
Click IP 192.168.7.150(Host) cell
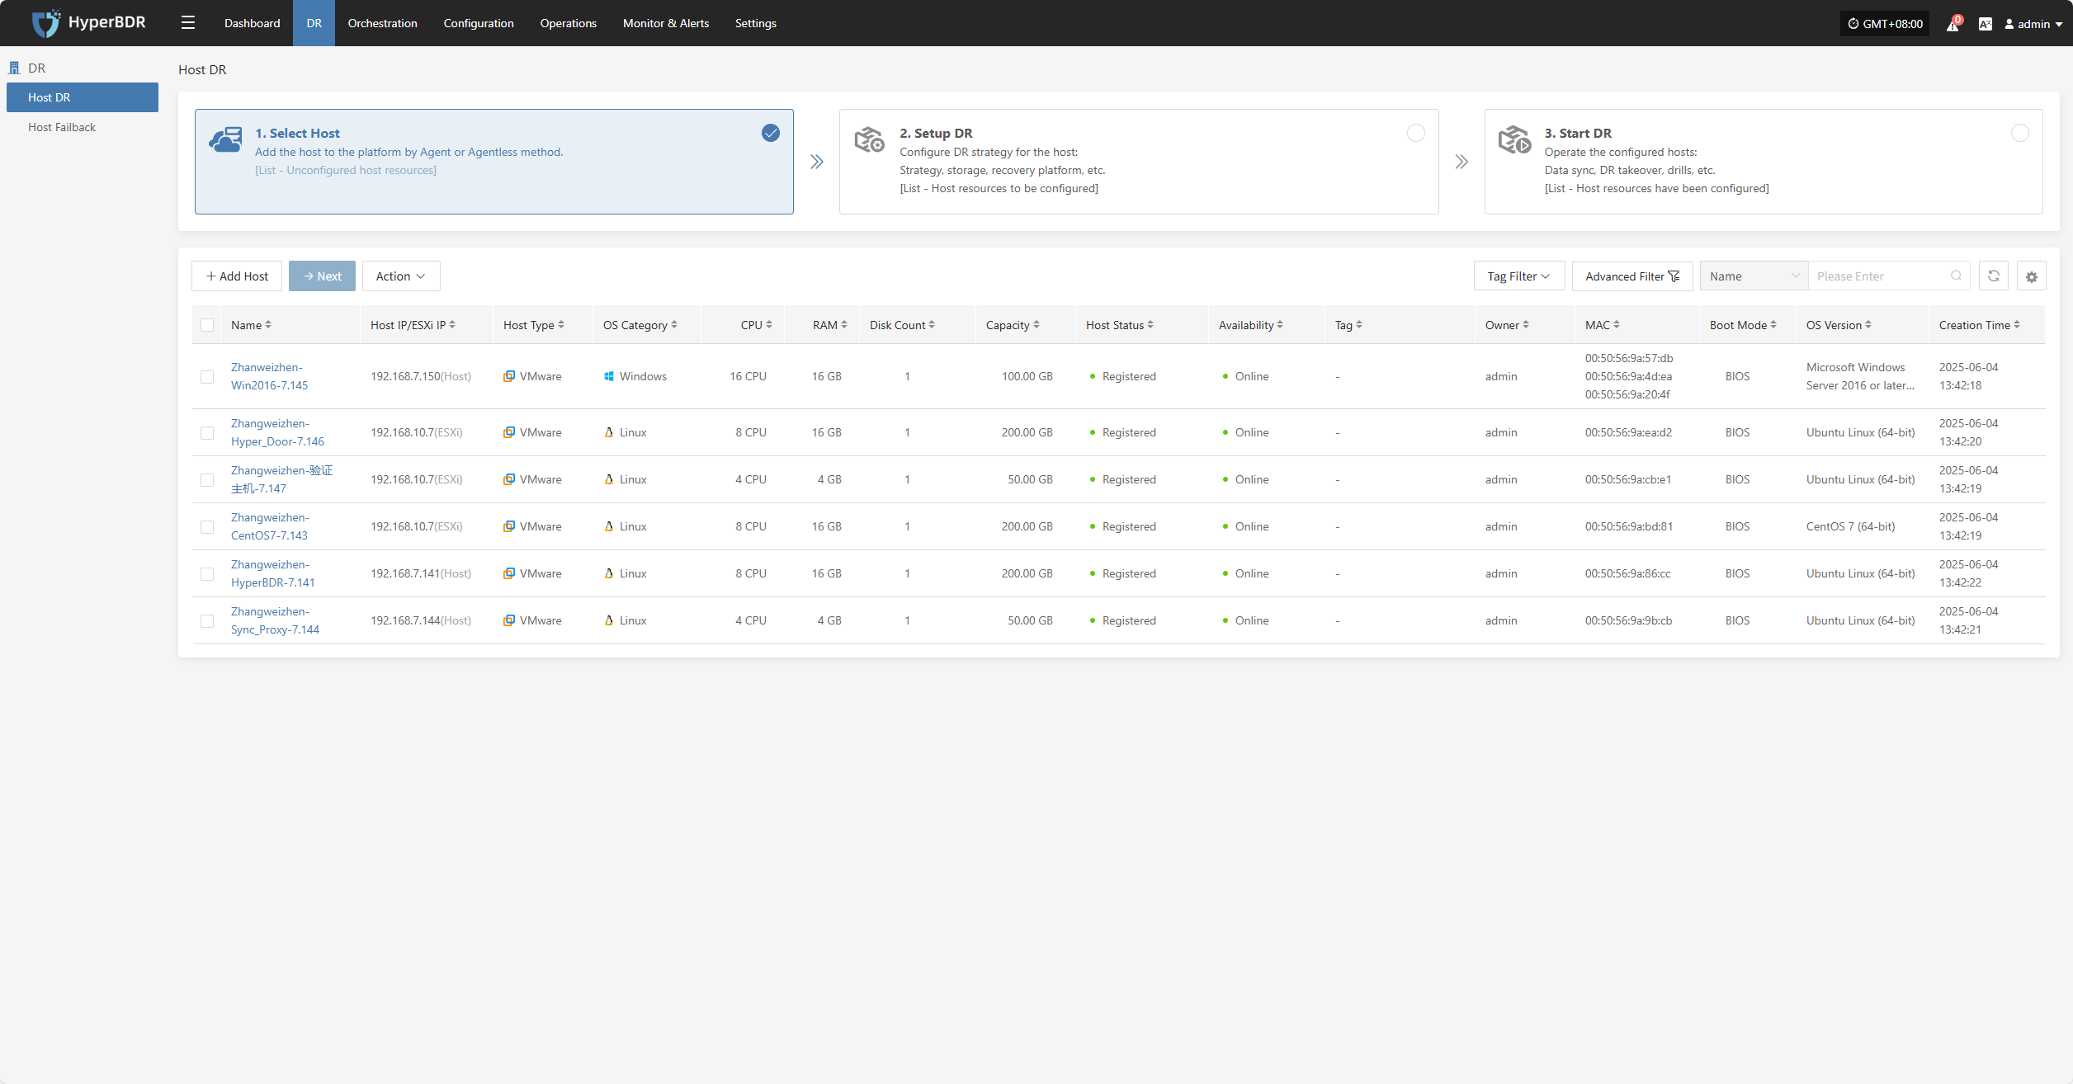[x=421, y=376]
